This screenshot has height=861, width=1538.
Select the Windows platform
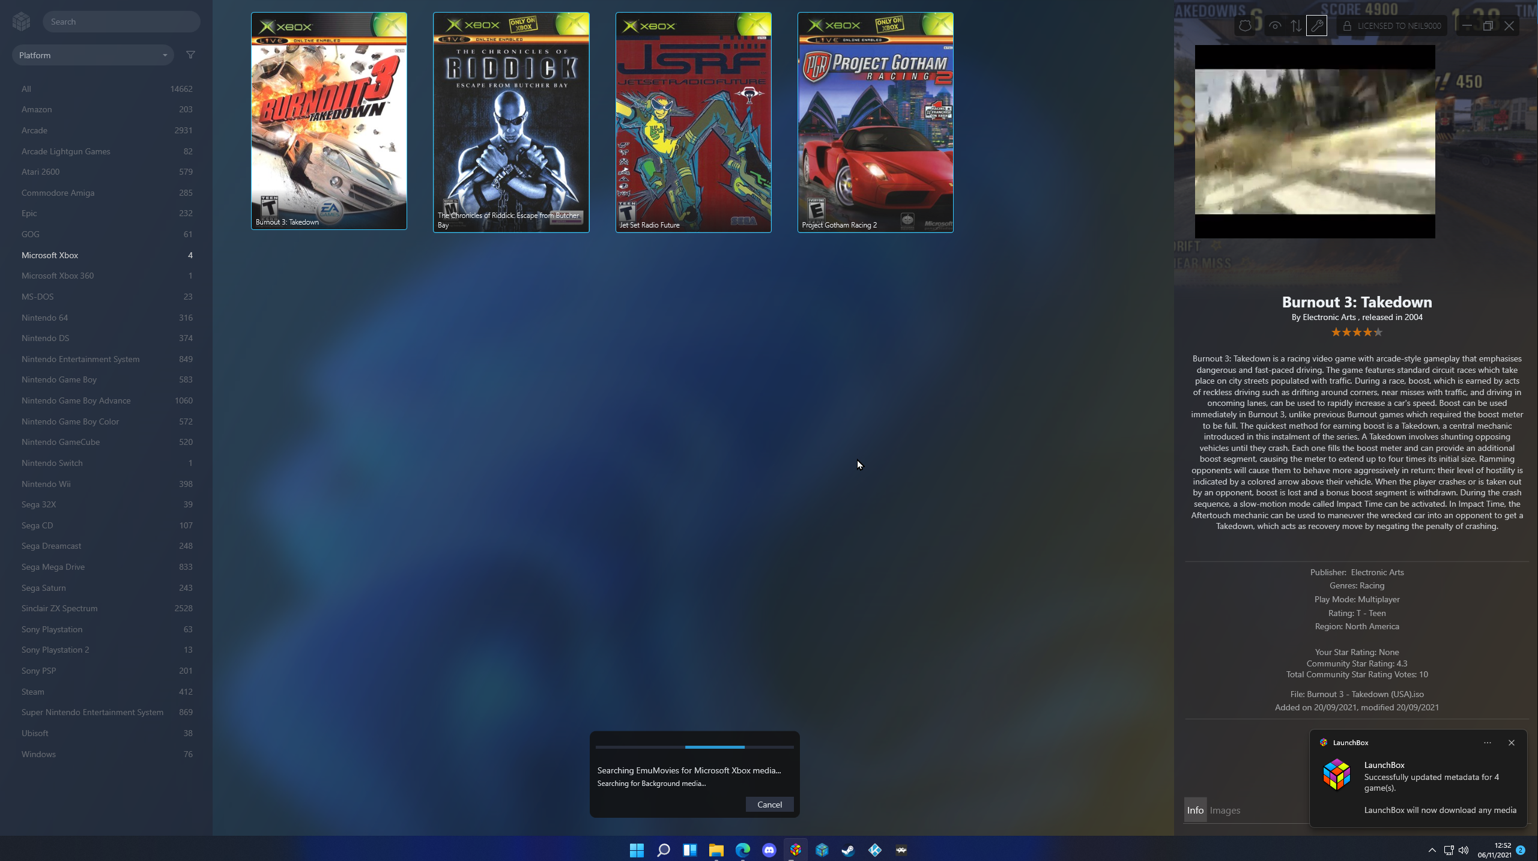[x=106, y=754]
